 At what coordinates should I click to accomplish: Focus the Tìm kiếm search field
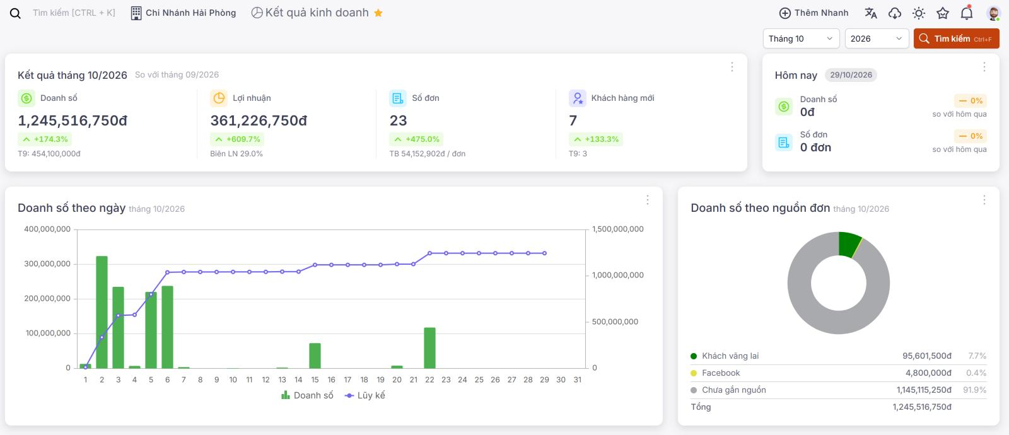coord(74,13)
